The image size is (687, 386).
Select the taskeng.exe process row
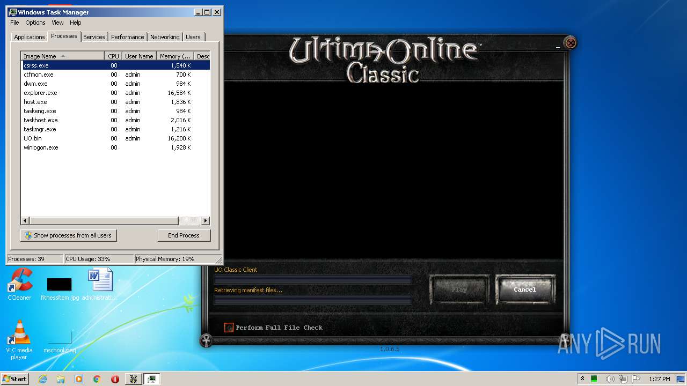coord(115,111)
